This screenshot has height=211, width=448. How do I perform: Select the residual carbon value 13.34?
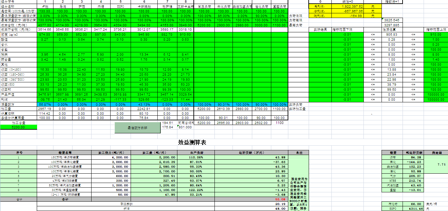(x=144, y=55)
